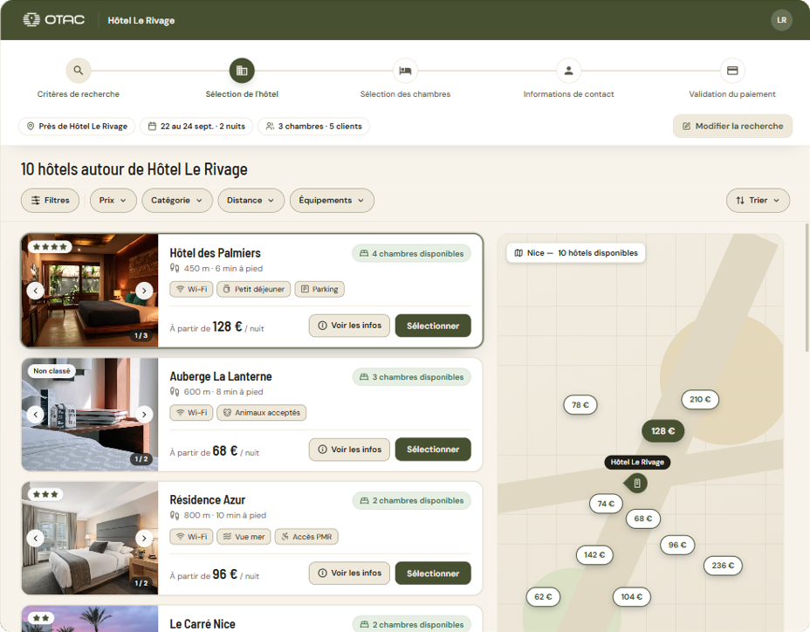The height and width of the screenshot is (632, 810).
Task: Click the Nice 10 hôtels disponibles map label
Action: (x=576, y=253)
